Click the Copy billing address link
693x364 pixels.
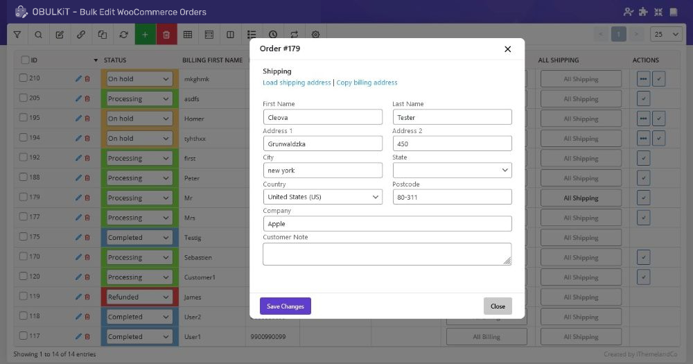tap(367, 83)
